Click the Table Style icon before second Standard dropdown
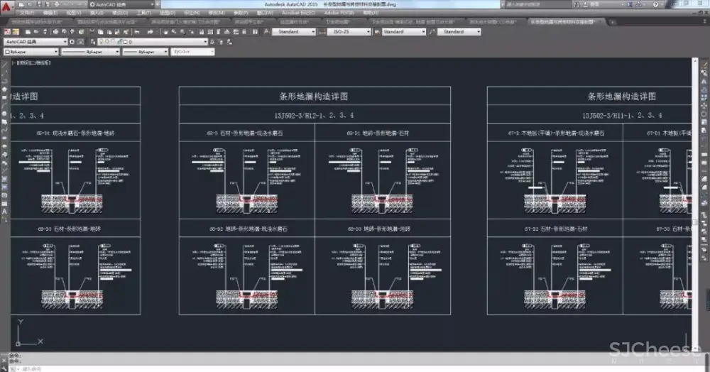 click(x=377, y=32)
